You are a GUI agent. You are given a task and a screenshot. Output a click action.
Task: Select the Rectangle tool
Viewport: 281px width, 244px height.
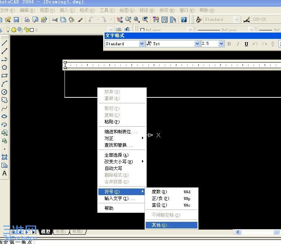(x=4, y=76)
